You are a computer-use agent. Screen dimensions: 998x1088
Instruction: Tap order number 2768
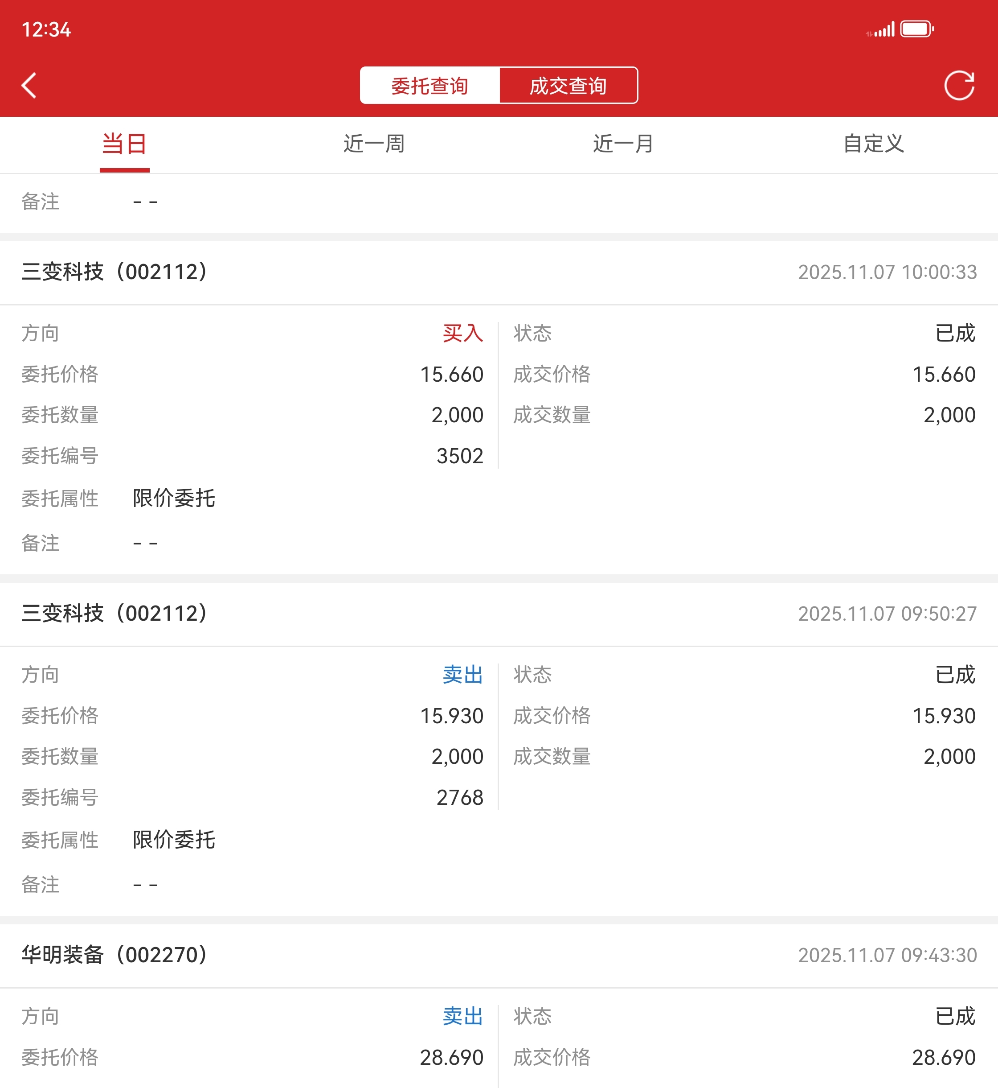460,798
